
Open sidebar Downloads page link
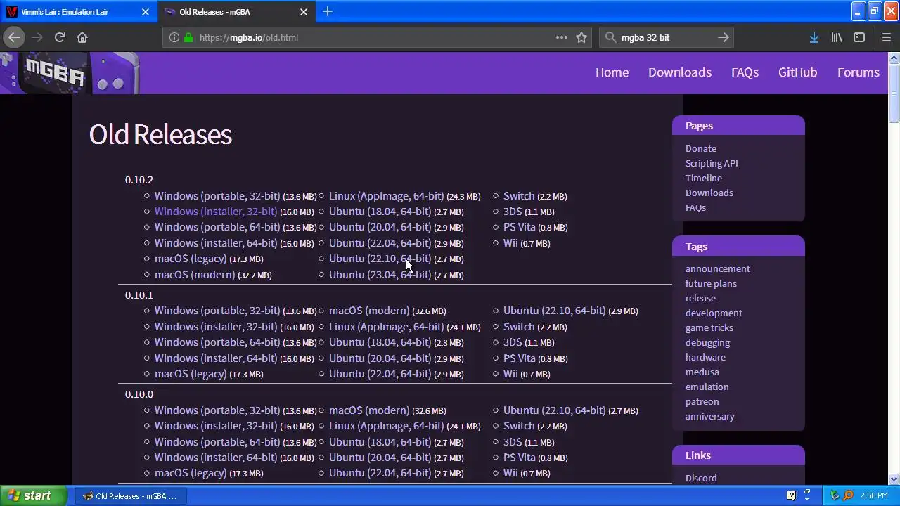(709, 193)
